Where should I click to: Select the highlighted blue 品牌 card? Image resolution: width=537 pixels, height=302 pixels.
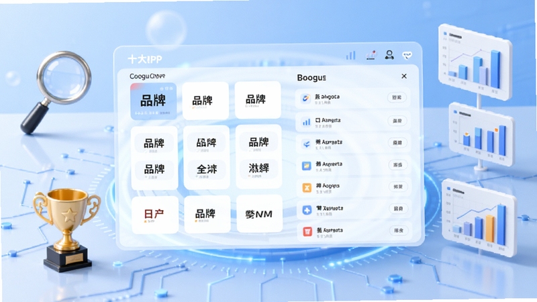point(154,101)
